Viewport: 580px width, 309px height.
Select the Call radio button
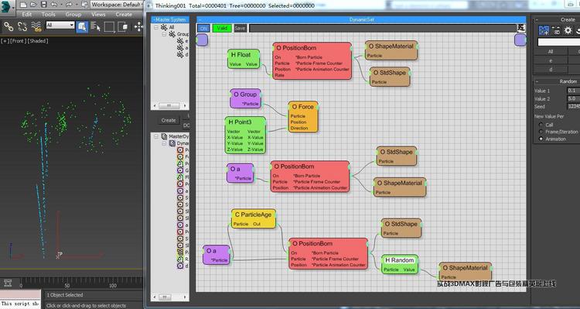541,125
